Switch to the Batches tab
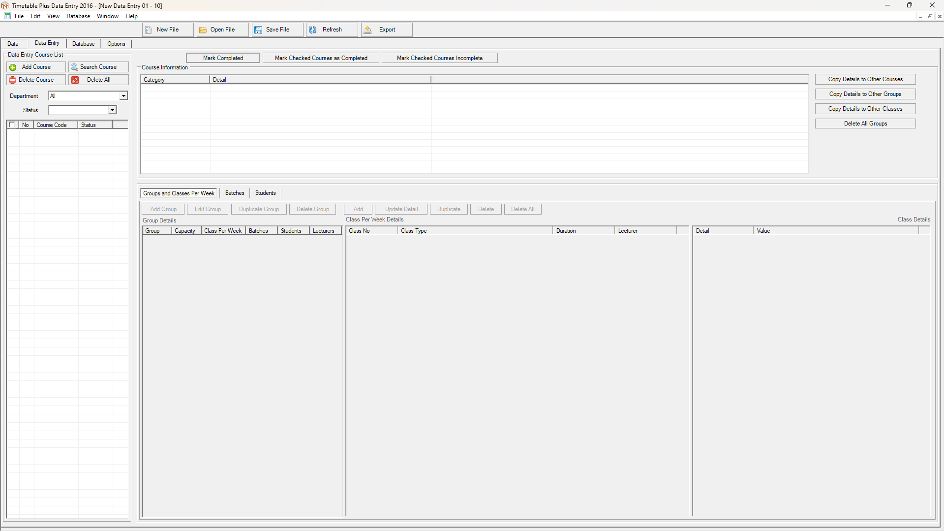944x531 pixels. 235,193
